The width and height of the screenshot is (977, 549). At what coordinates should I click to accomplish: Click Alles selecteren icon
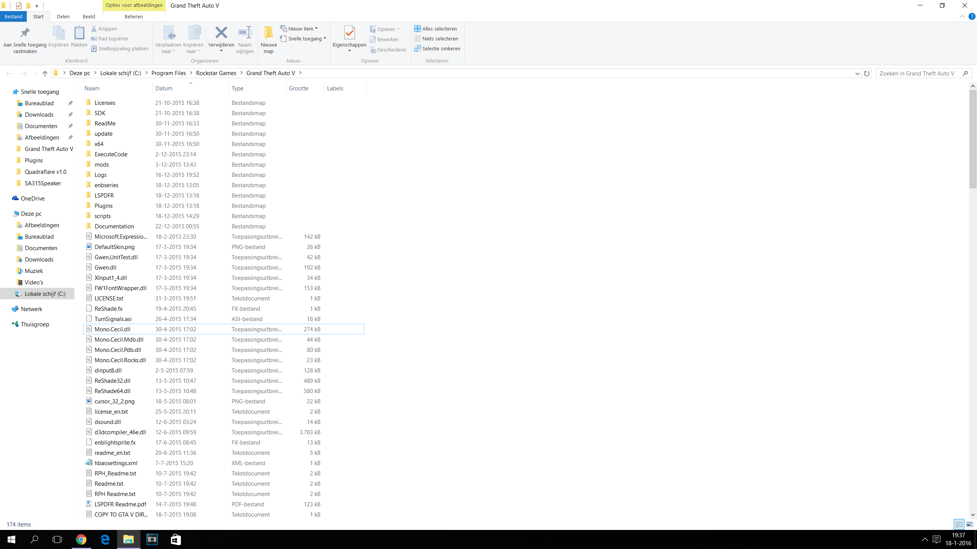click(x=418, y=29)
